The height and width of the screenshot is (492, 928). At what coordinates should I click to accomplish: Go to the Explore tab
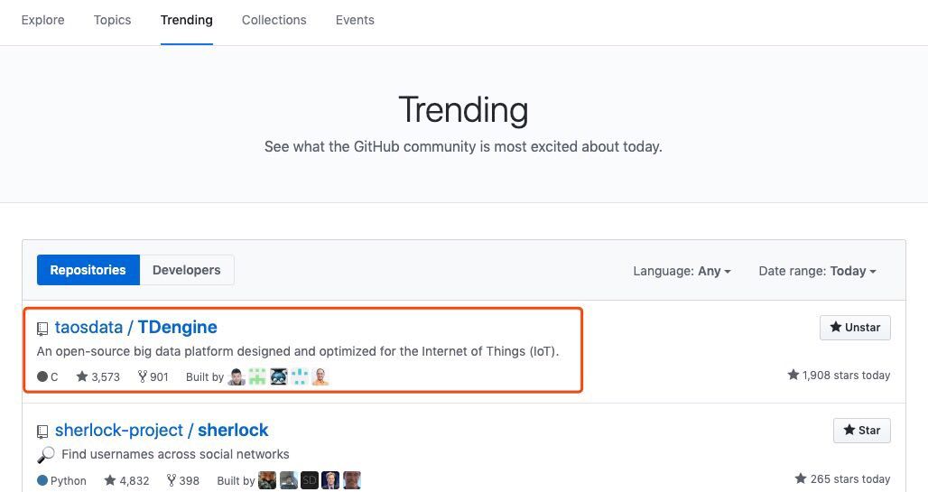coord(42,20)
